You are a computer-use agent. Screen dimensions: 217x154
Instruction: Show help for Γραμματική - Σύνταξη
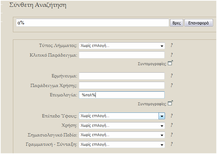(x=171, y=144)
